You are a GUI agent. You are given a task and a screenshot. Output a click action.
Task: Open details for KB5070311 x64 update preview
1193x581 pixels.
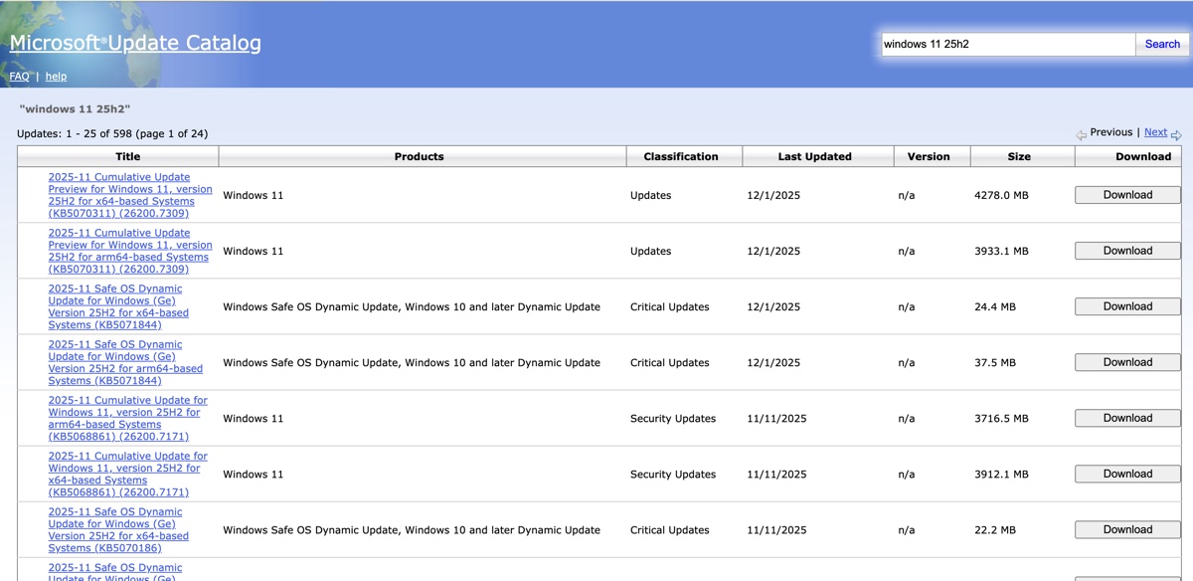(x=129, y=194)
